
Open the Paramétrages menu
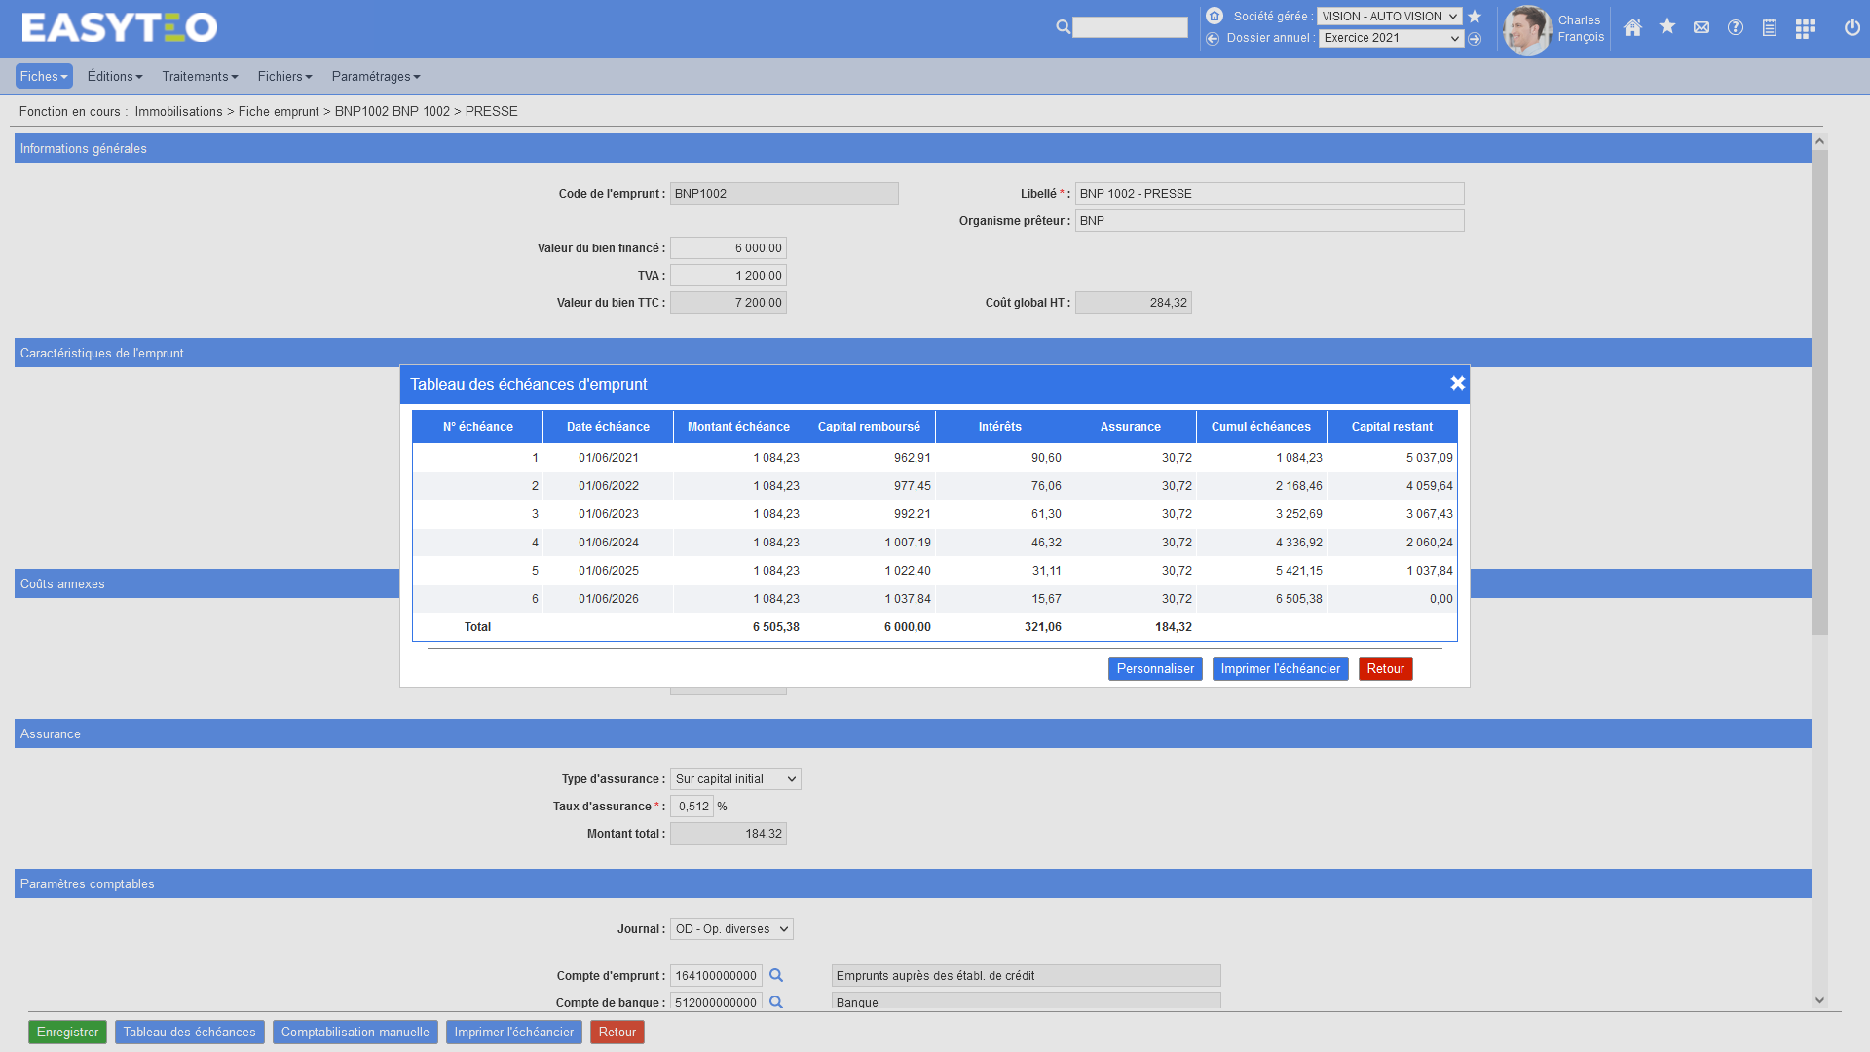click(x=375, y=77)
